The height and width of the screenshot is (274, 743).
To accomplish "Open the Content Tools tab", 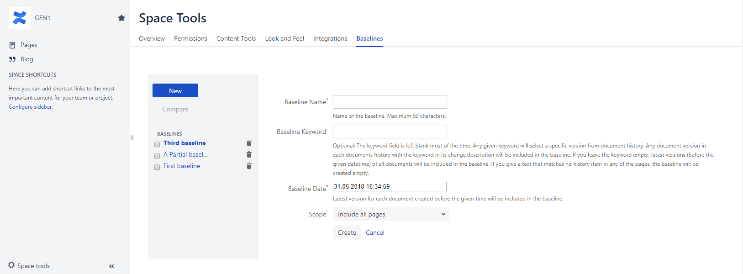I will [x=236, y=38].
